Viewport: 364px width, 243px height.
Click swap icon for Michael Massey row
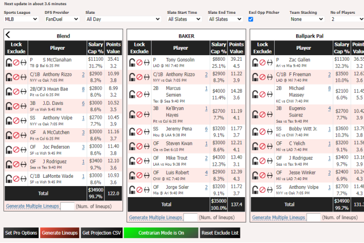click(270, 94)
